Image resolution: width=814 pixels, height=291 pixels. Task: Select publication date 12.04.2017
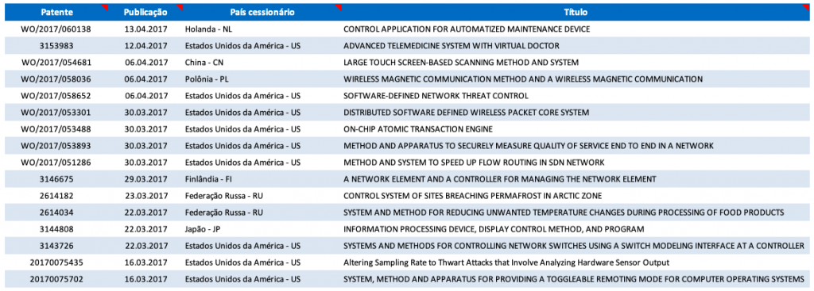tap(146, 45)
